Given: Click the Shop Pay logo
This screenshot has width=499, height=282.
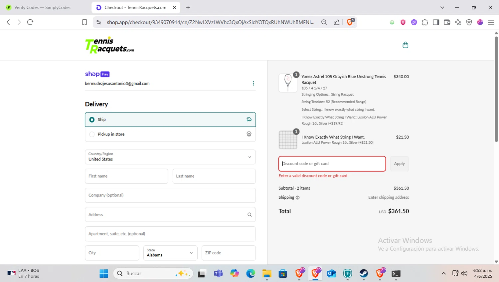Looking at the screenshot, I should click(x=97, y=74).
